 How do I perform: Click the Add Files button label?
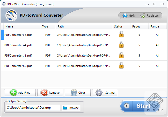click(x=24, y=93)
